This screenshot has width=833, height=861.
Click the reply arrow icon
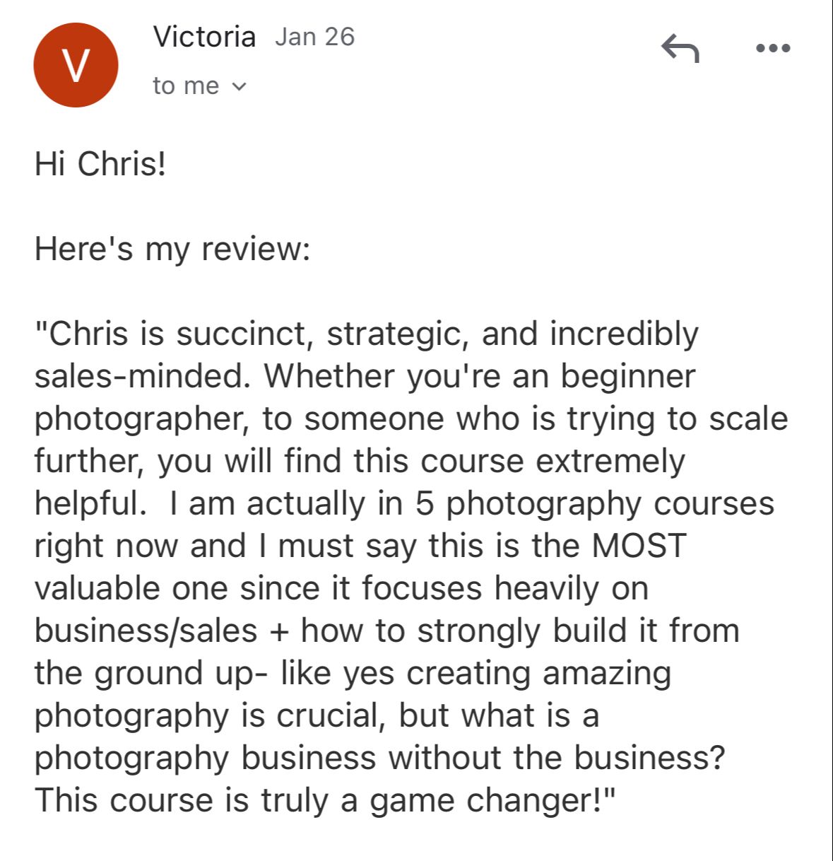coord(680,48)
